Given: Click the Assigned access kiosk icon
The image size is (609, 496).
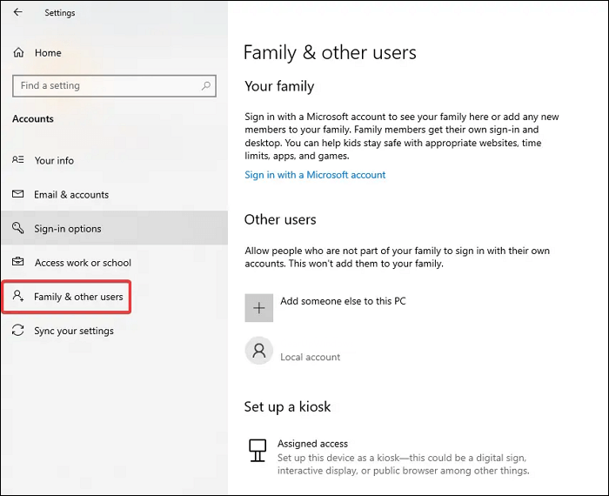Looking at the screenshot, I should [x=257, y=450].
